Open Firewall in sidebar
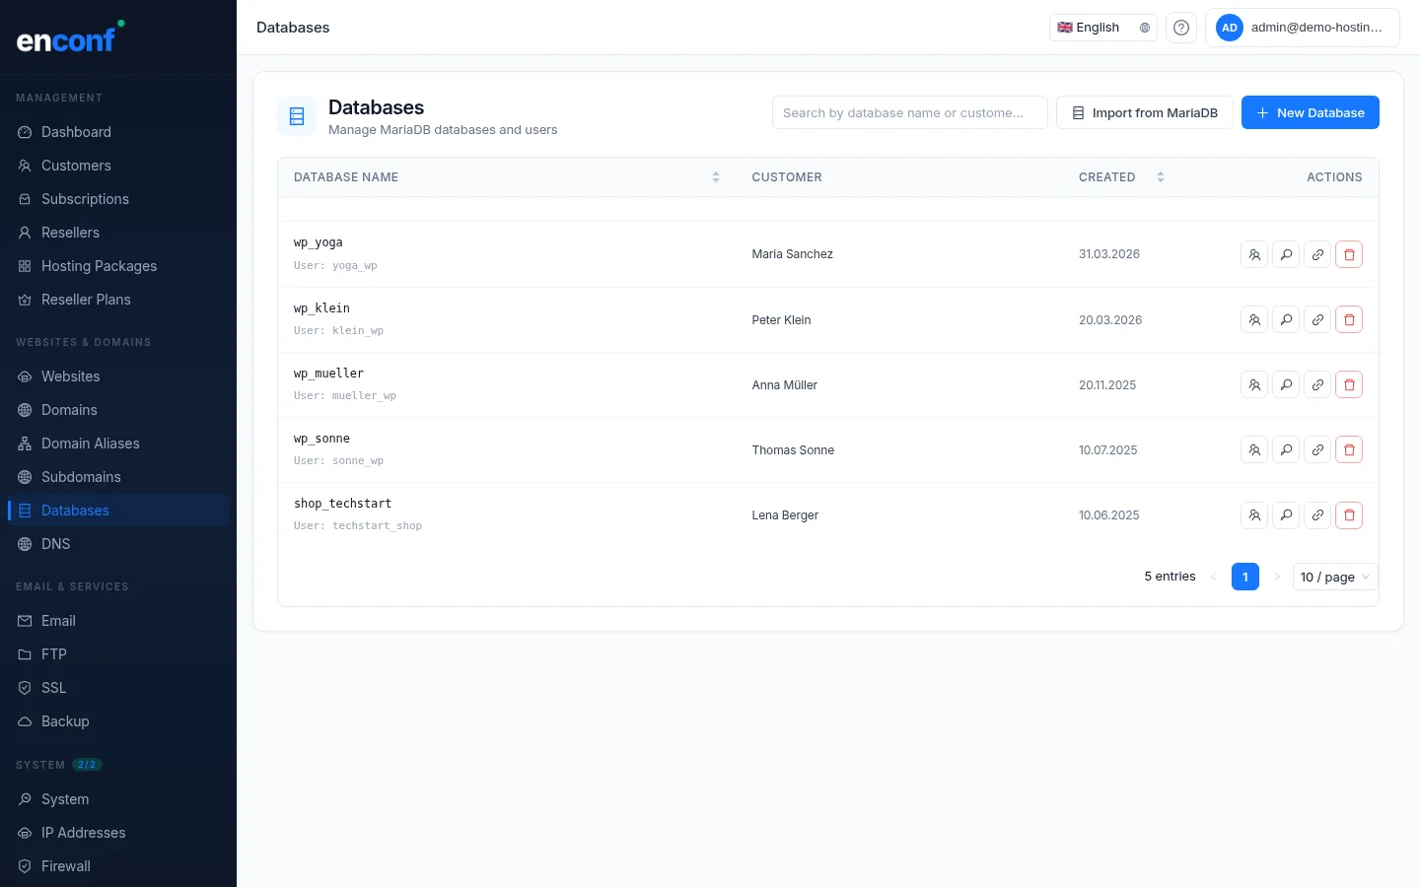 pyautogui.click(x=118, y=866)
